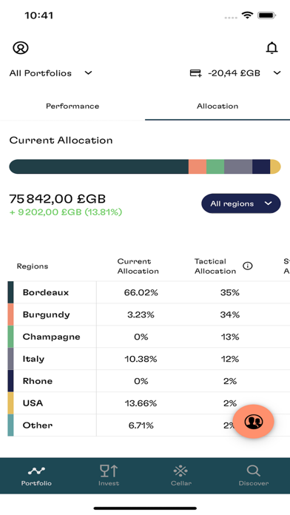Expand the balance -20,44 £GB chevron
This screenshot has width=290, height=515.
277,73
